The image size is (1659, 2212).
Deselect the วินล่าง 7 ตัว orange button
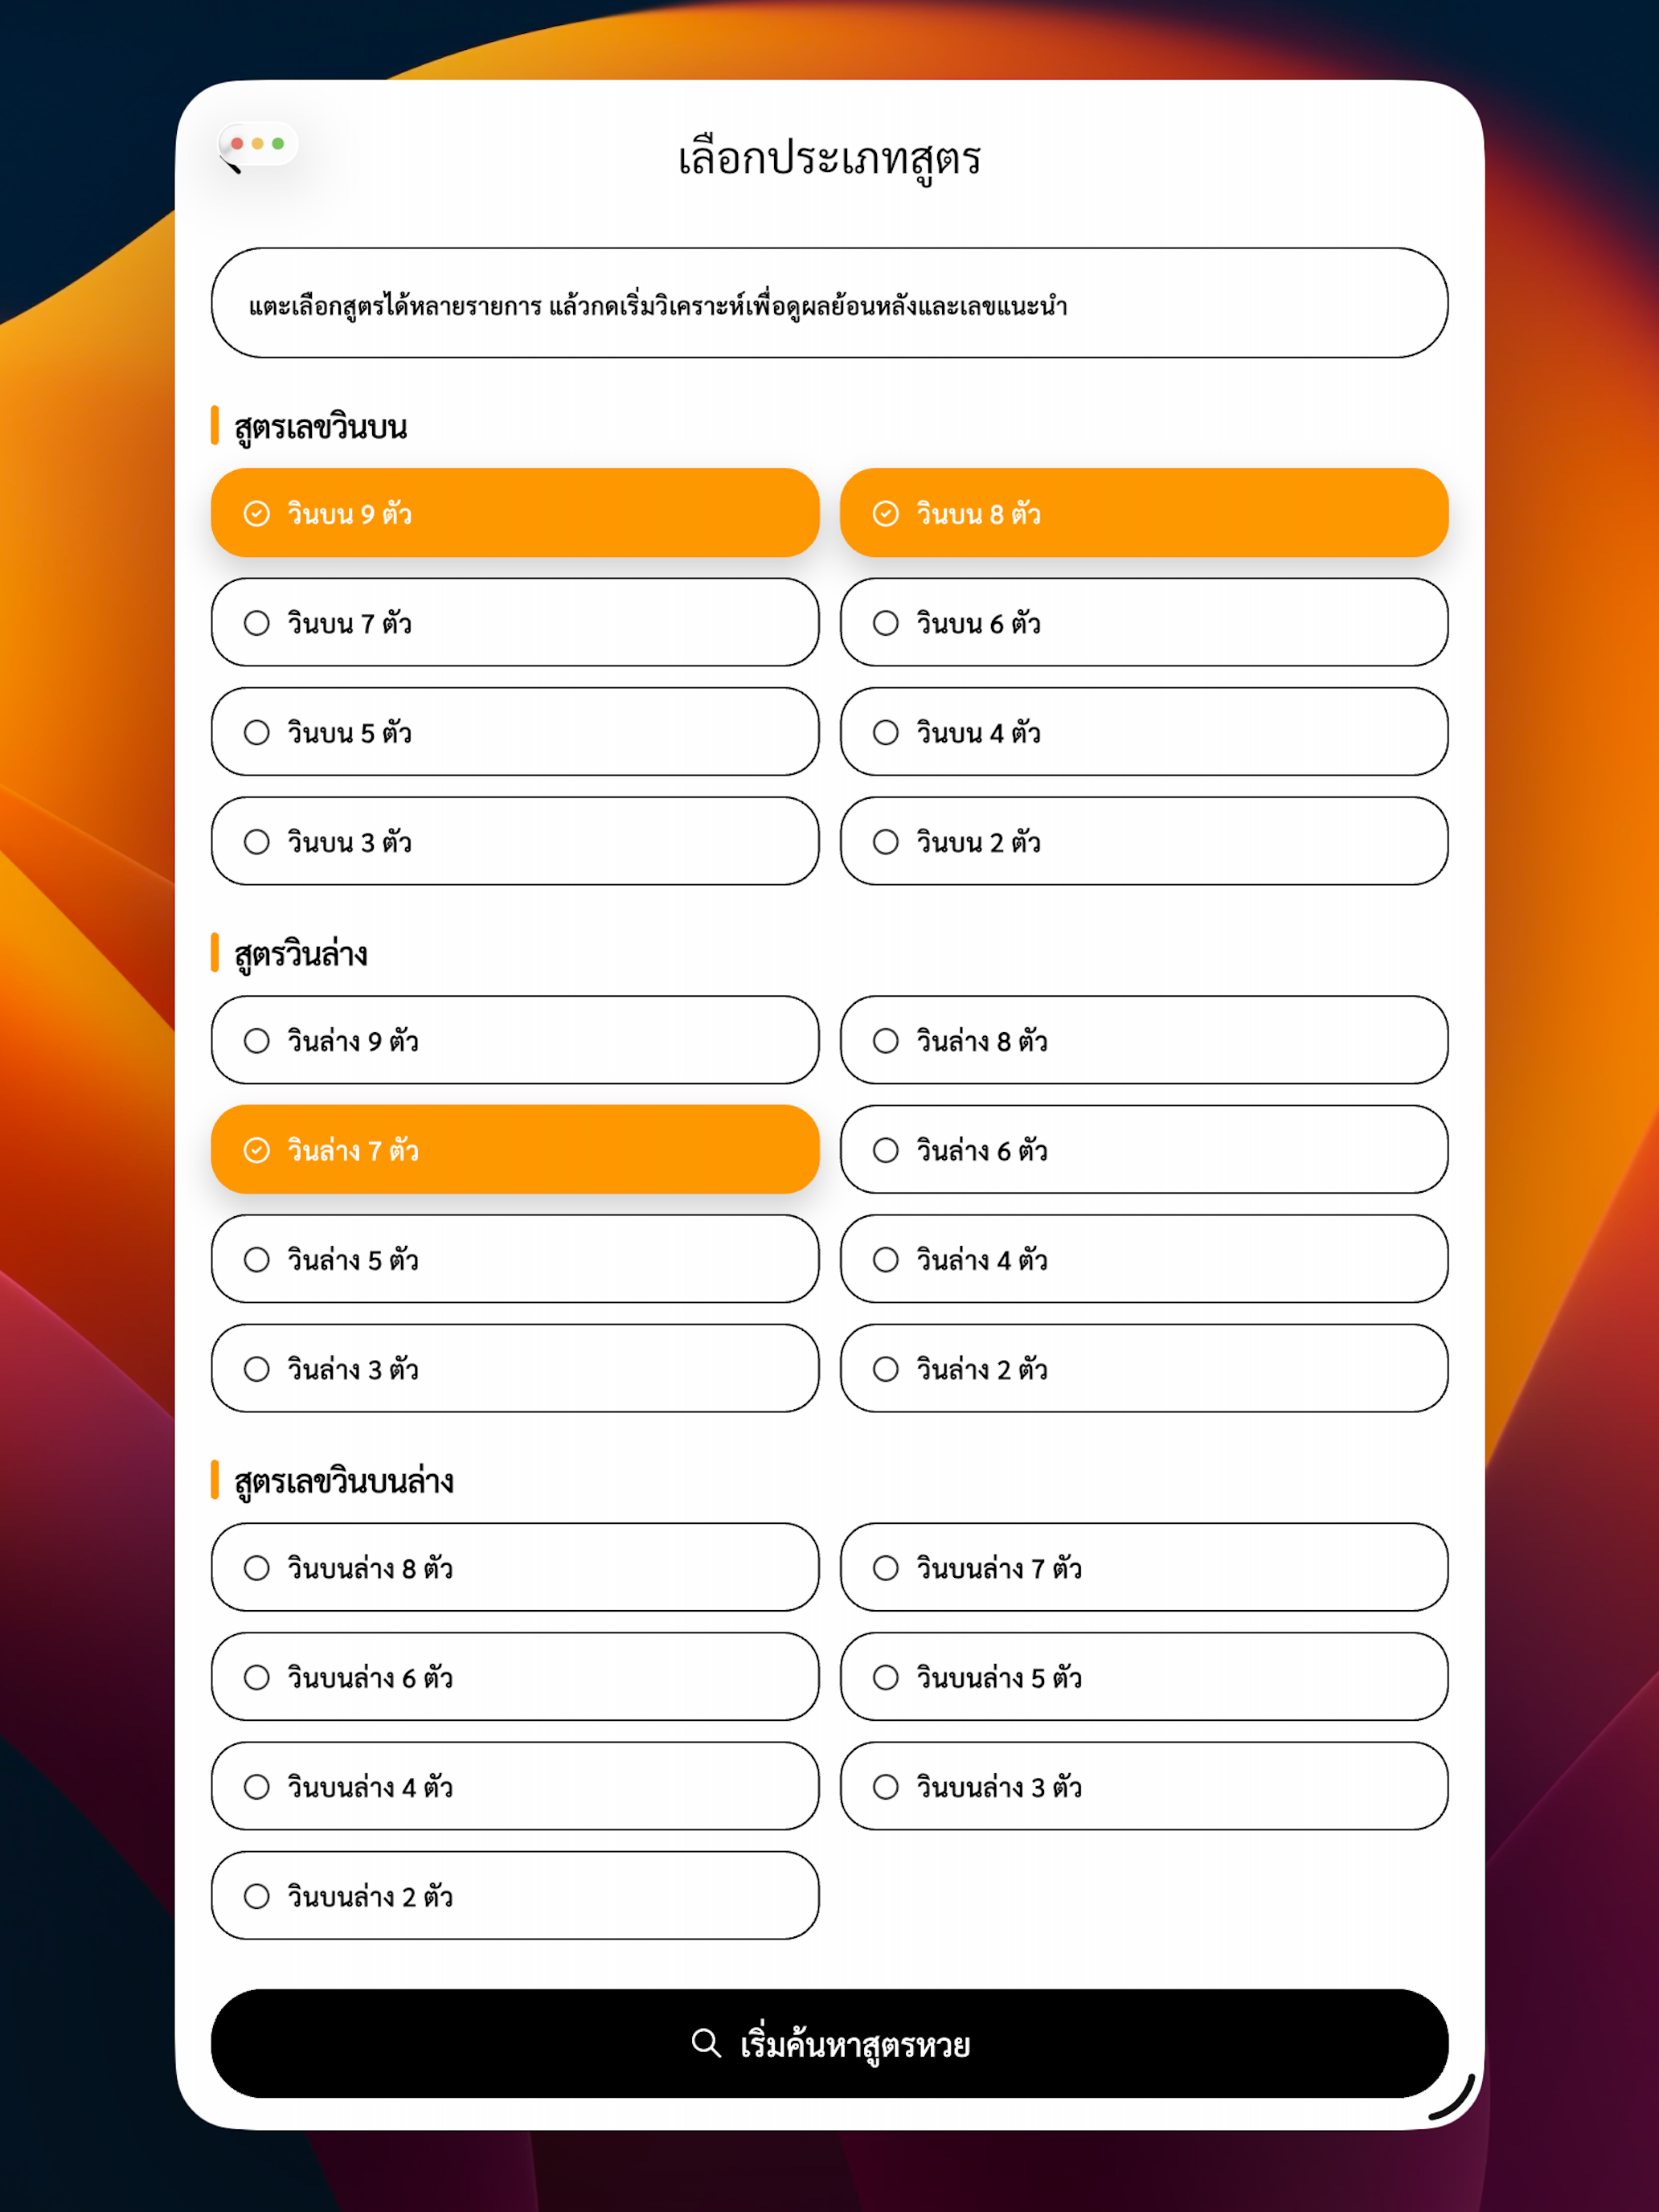point(515,1149)
